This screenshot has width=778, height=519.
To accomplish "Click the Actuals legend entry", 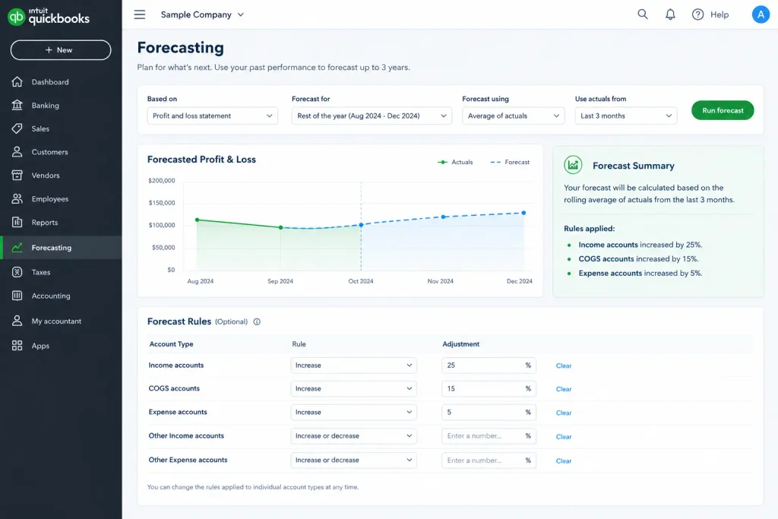I will 455,163.
